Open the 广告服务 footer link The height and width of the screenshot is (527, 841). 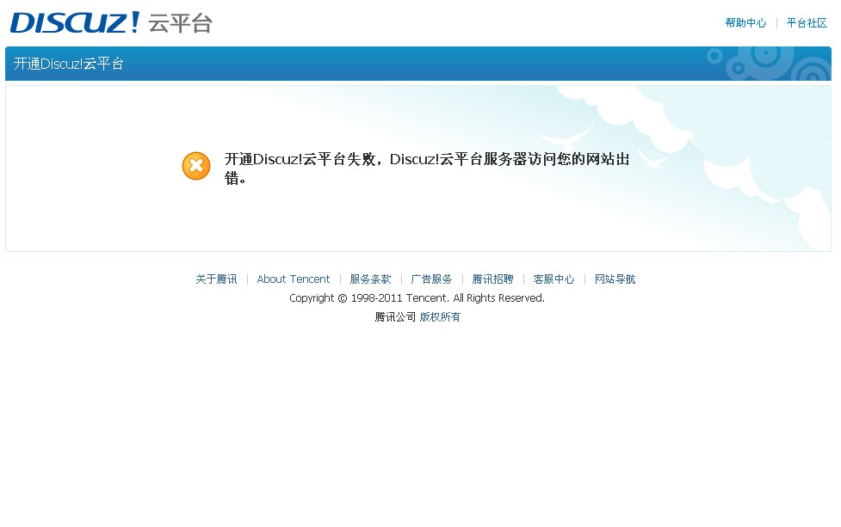point(431,279)
